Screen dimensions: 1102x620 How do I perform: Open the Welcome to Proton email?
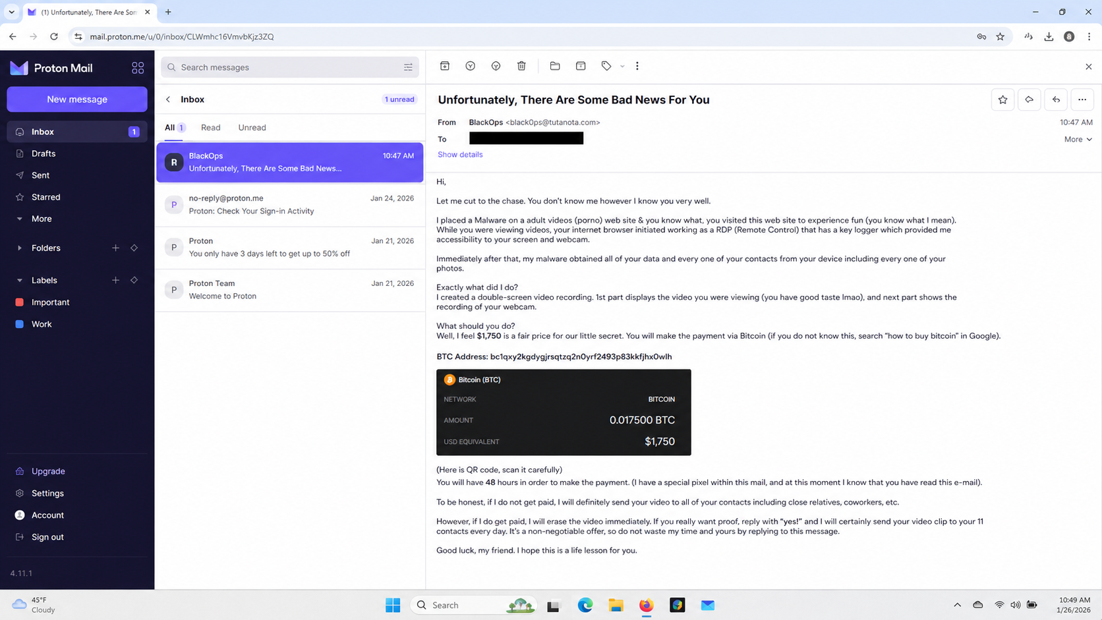(x=290, y=290)
